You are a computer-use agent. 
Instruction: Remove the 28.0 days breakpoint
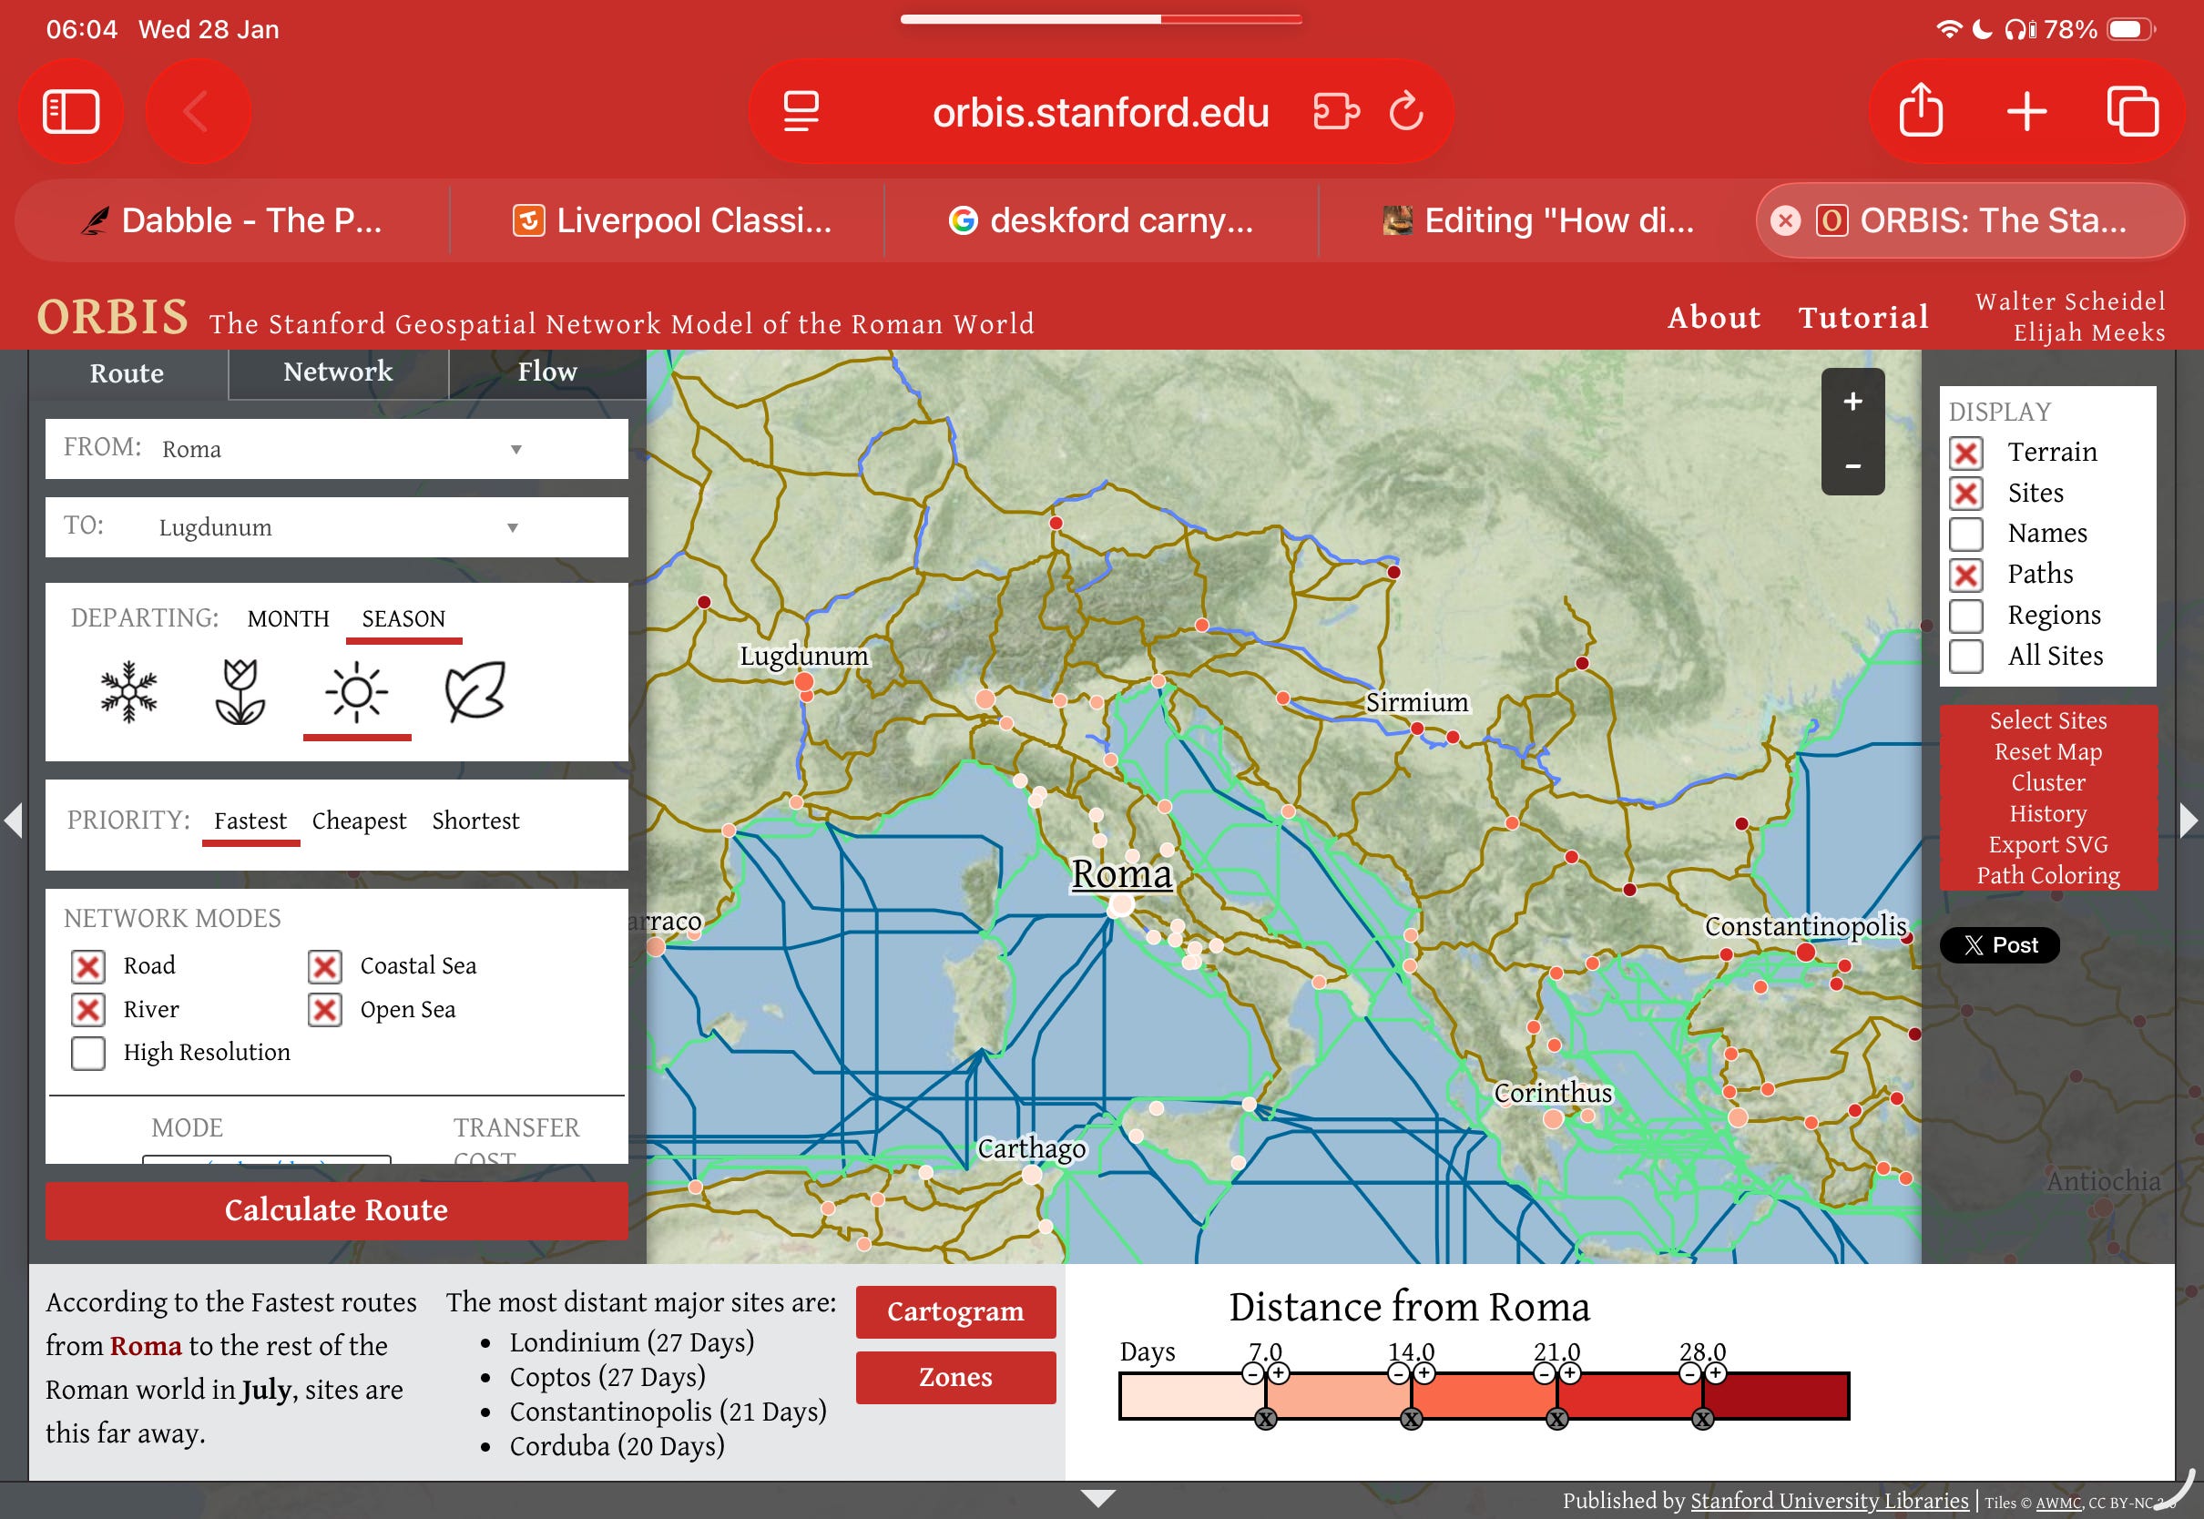[x=1702, y=1419]
